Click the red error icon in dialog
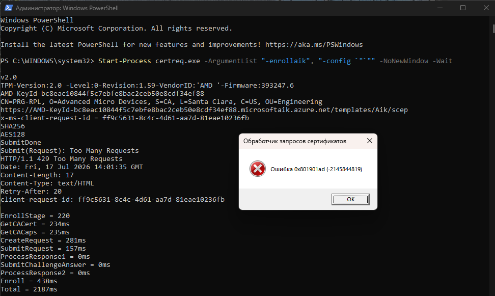The width and height of the screenshot is (495, 296). tap(258, 169)
